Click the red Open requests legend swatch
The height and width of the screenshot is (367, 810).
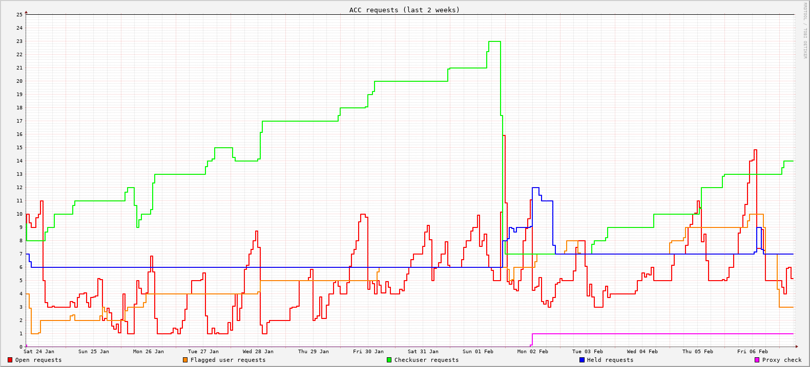[10, 360]
